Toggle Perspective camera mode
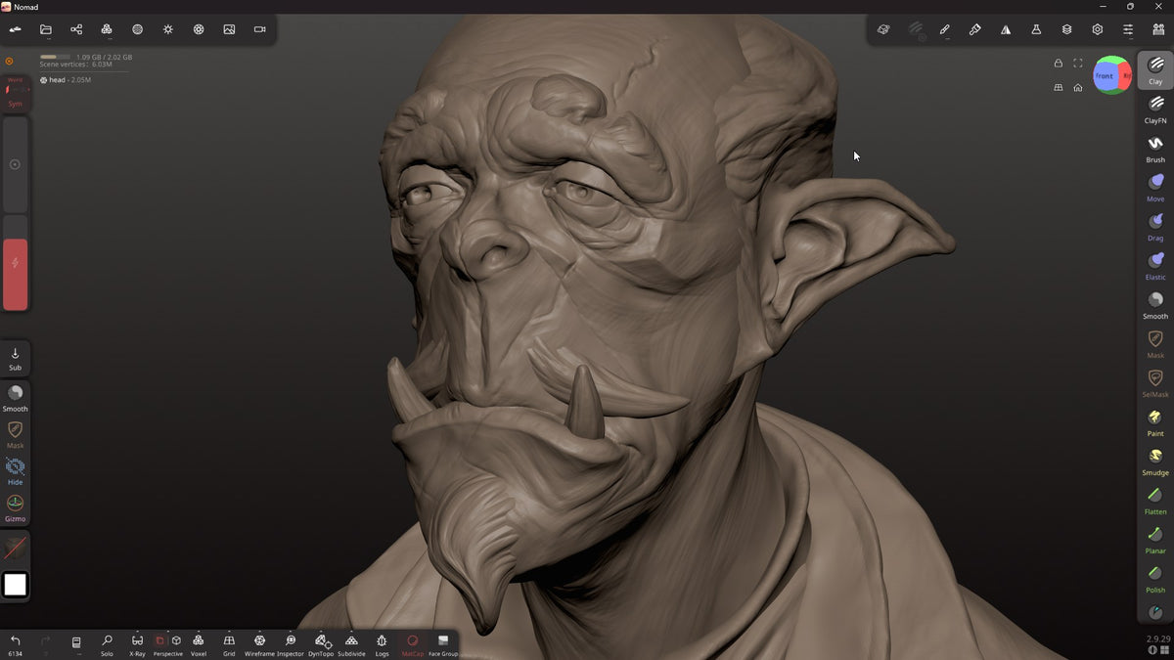 (x=168, y=644)
